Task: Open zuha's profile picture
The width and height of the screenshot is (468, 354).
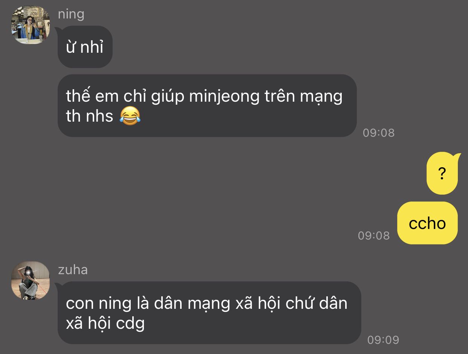Action: [x=31, y=281]
